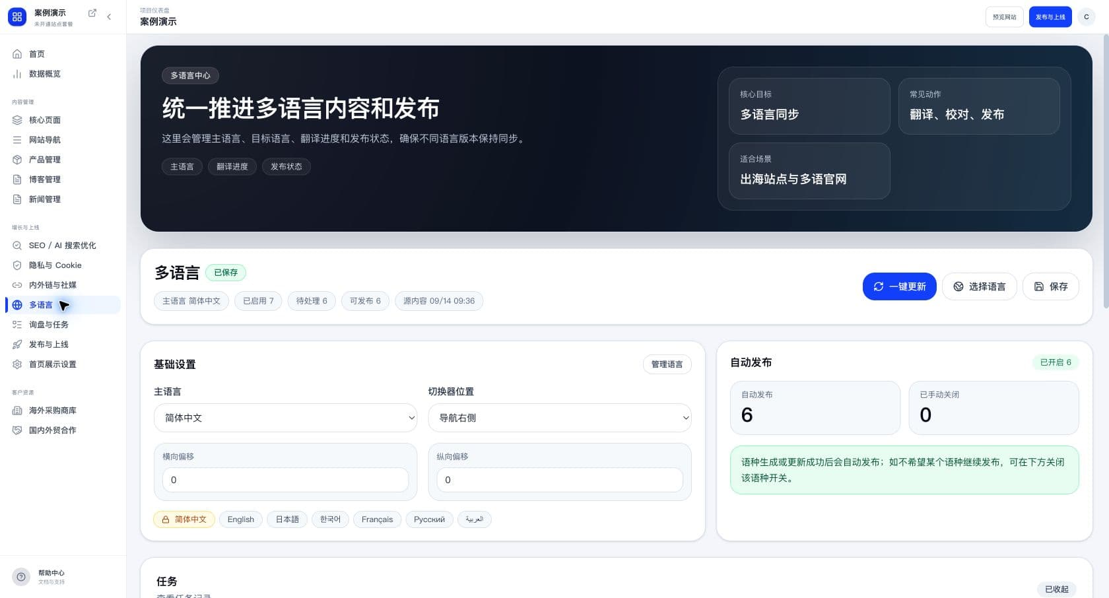
Task: Select the 日本語 language chip
Action: coord(287,519)
